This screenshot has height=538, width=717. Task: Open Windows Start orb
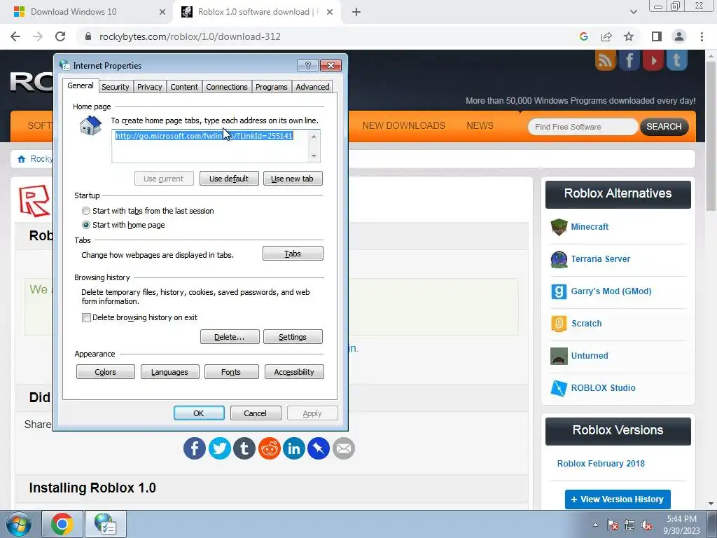click(19, 524)
